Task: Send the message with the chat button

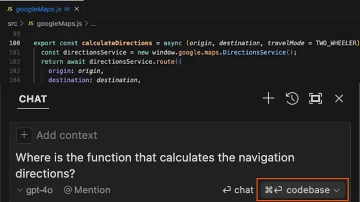Action: pos(238,190)
